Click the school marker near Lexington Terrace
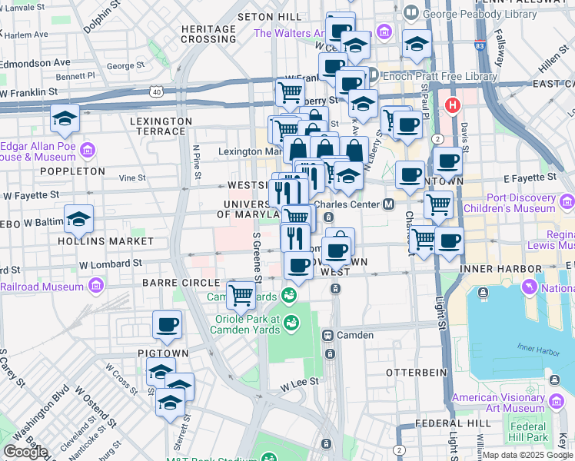This screenshot has width=575, height=461. point(65,119)
